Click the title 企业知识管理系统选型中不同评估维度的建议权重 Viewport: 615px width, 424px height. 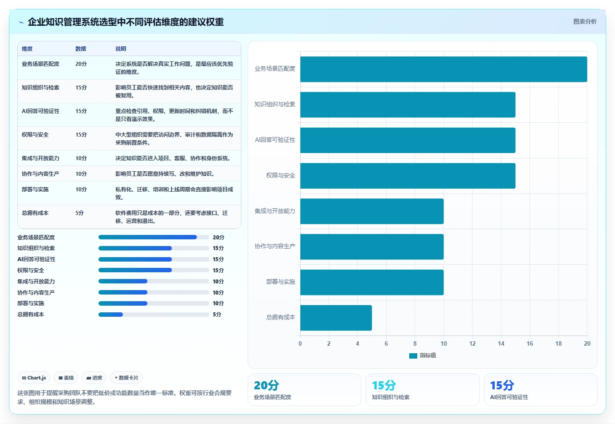tap(126, 22)
